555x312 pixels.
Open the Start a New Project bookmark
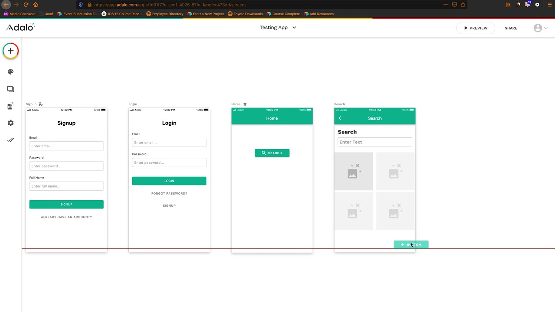[x=206, y=14]
